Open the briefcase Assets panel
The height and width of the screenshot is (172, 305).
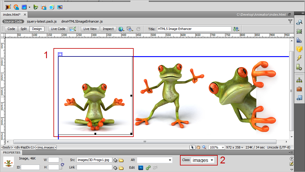[x=299, y=89]
